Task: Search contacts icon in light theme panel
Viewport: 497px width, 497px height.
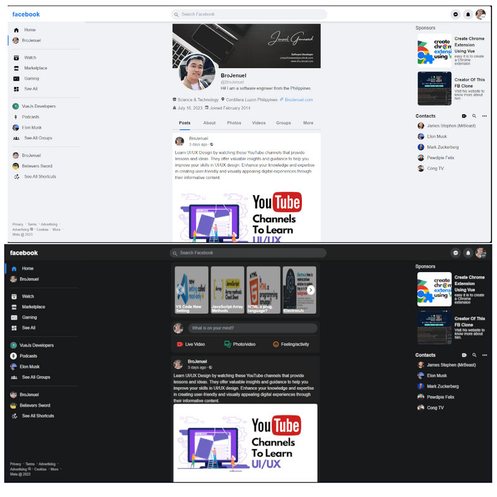Action: (474, 116)
